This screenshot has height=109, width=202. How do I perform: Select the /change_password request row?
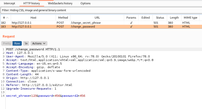[x=101, y=27]
